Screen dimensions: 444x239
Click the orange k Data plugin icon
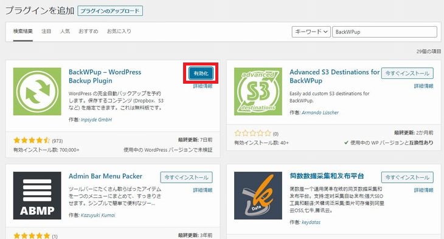click(x=258, y=195)
